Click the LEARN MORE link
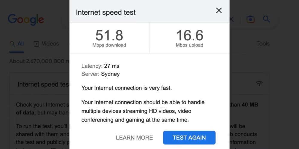The image size is (299, 149). 134,138
